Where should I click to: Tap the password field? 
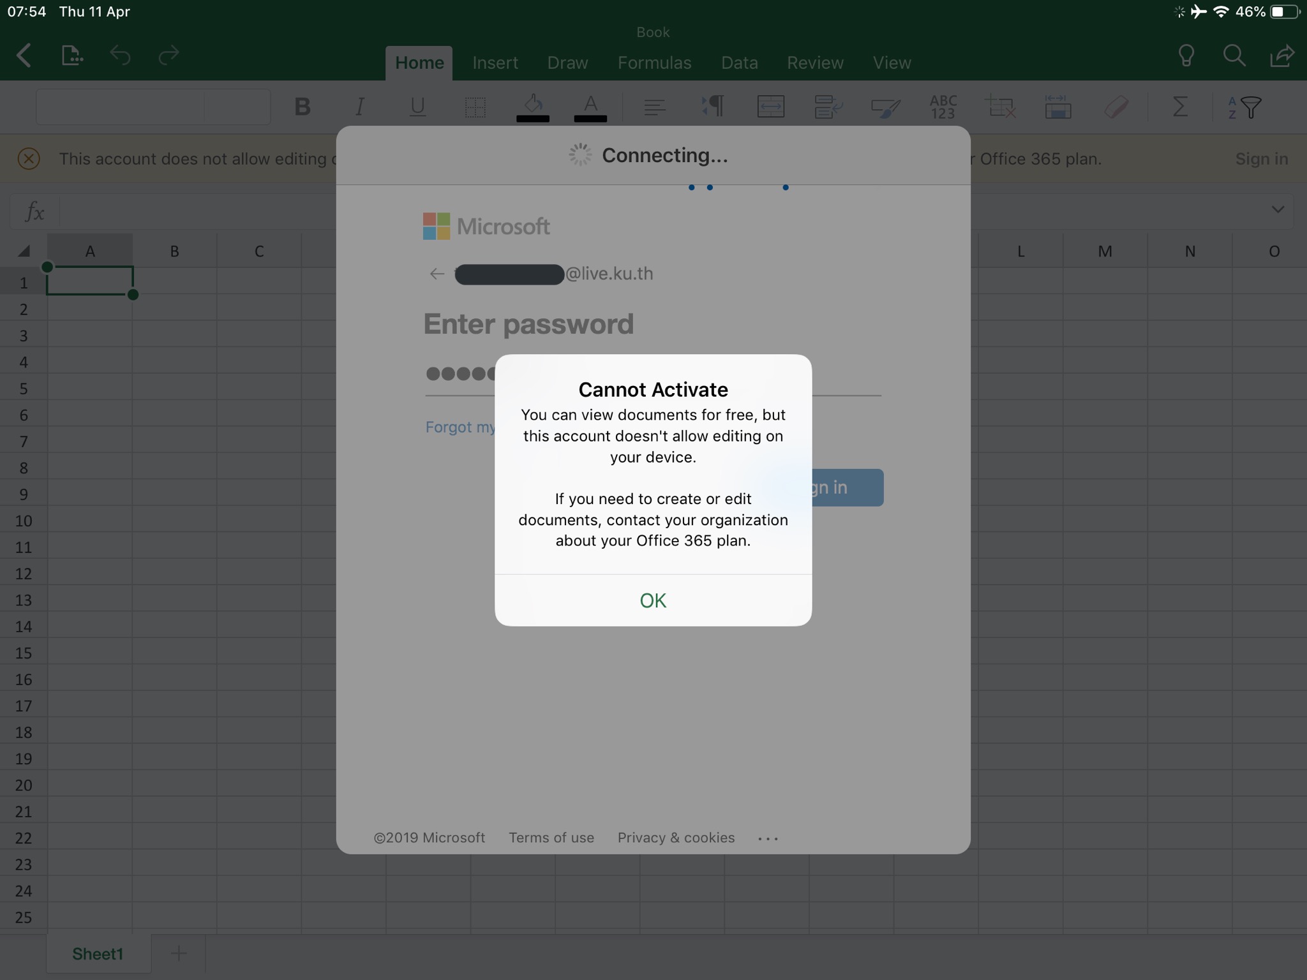pyautogui.click(x=653, y=376)
